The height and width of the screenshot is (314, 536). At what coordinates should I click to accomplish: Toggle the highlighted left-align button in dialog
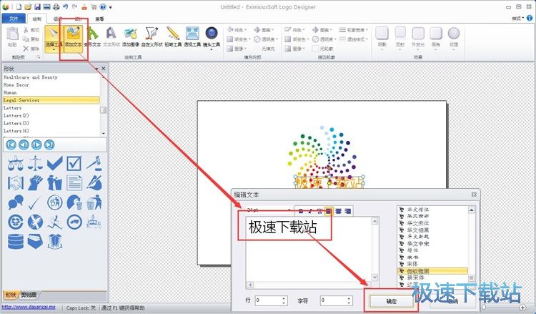(x=329, y=211)
